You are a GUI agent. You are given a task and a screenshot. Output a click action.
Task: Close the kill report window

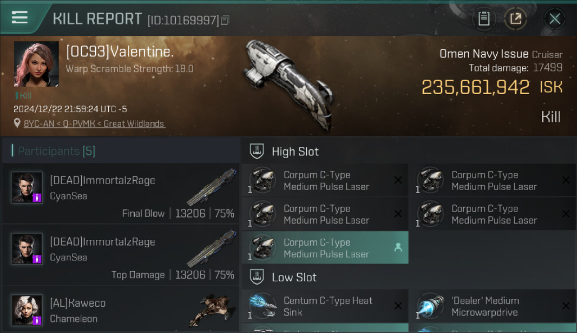click(x=555, y=19)
